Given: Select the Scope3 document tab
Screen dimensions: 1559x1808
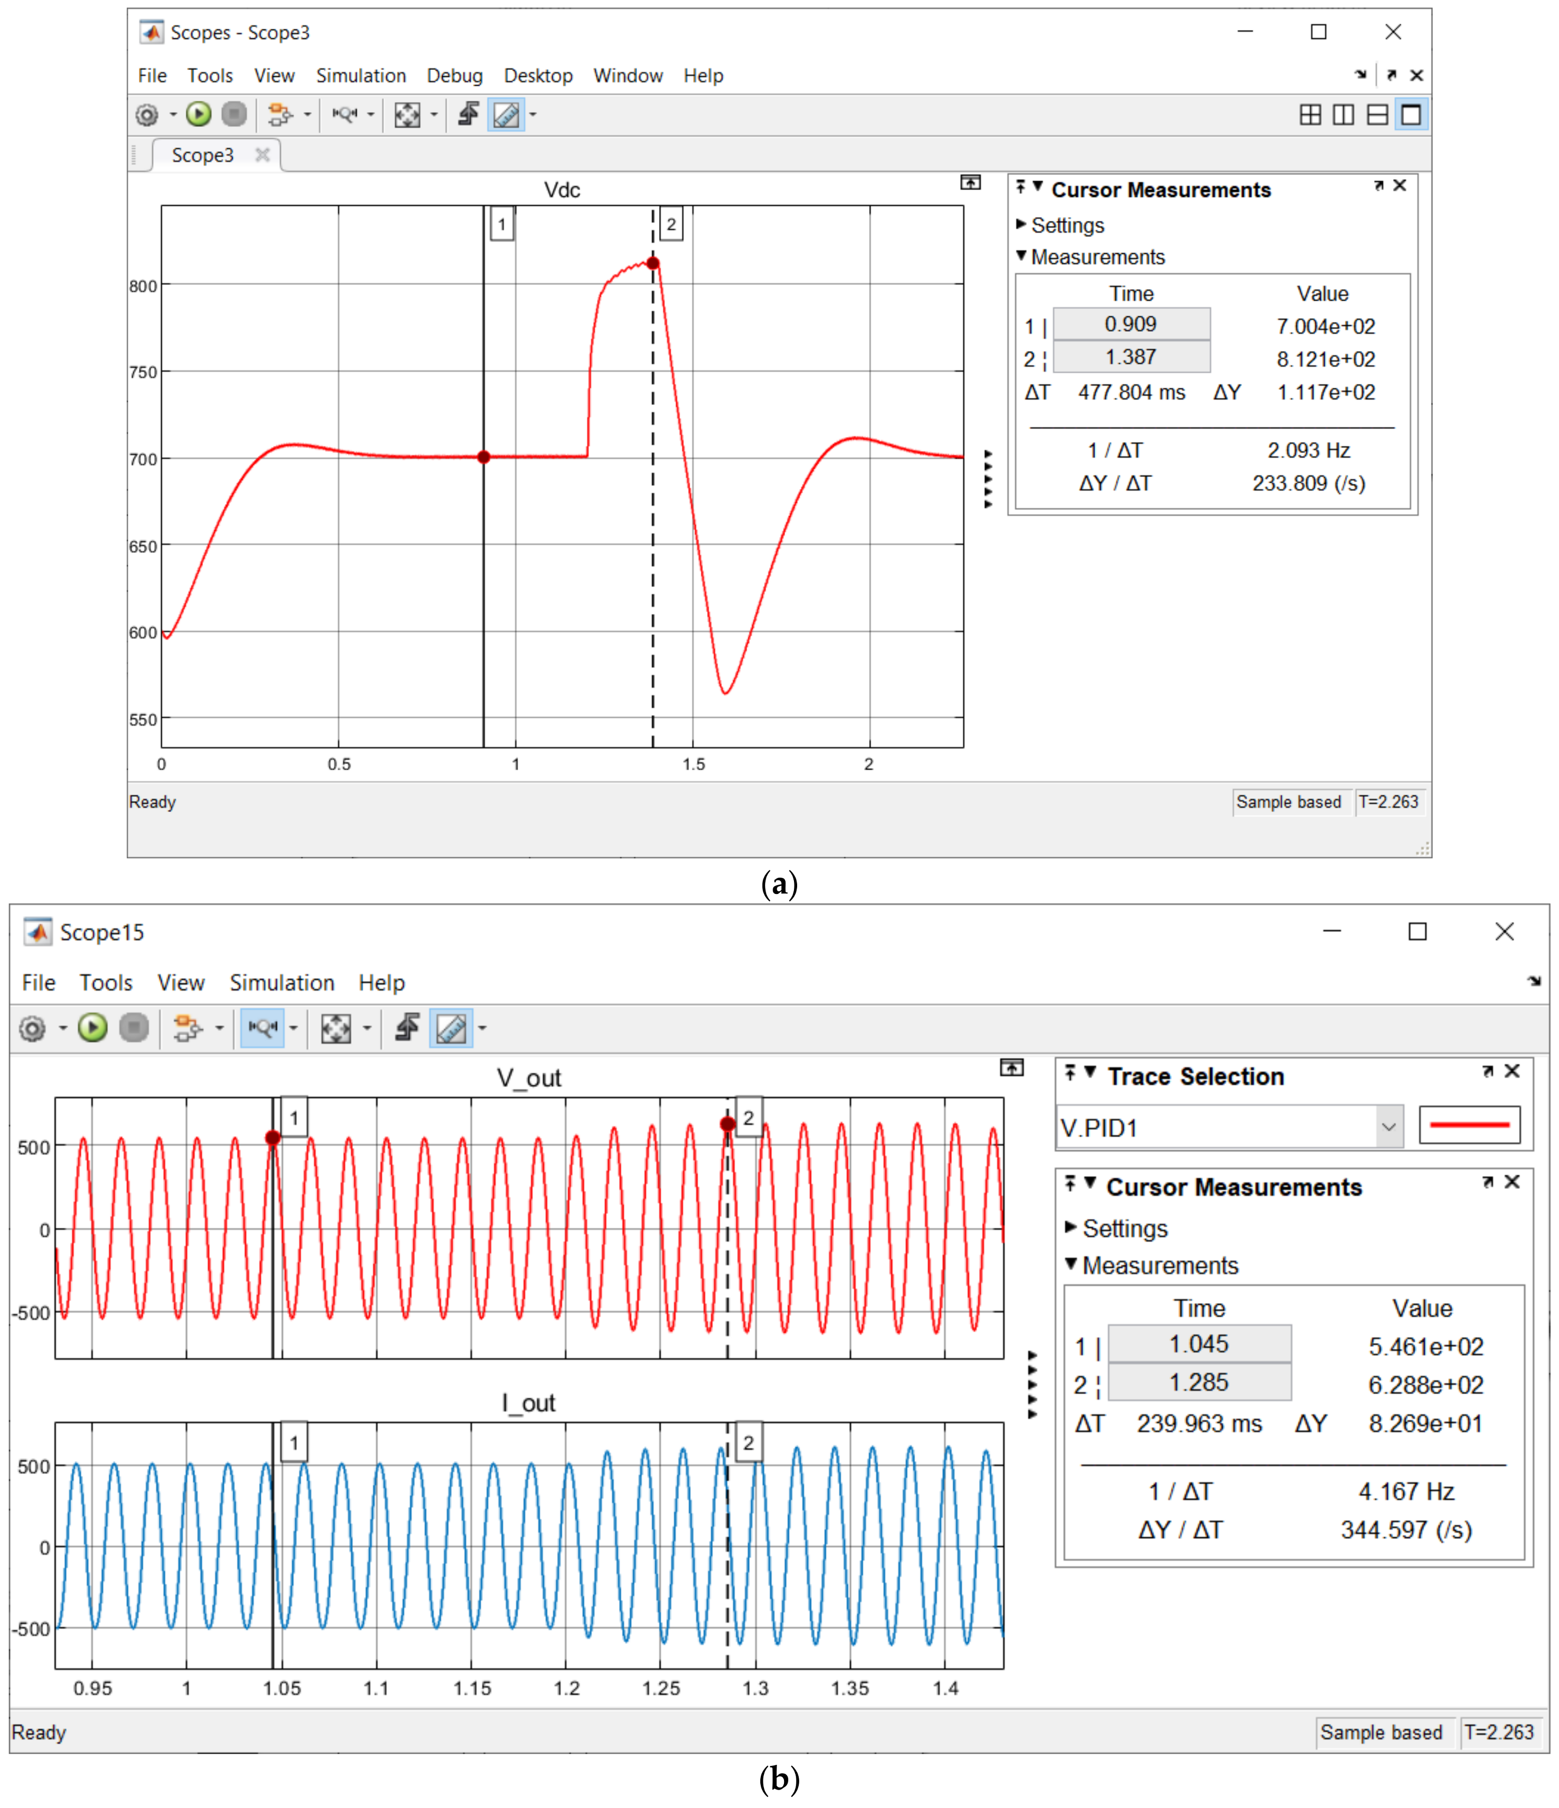Looking at the screenshot, I should tap(202, 155).
